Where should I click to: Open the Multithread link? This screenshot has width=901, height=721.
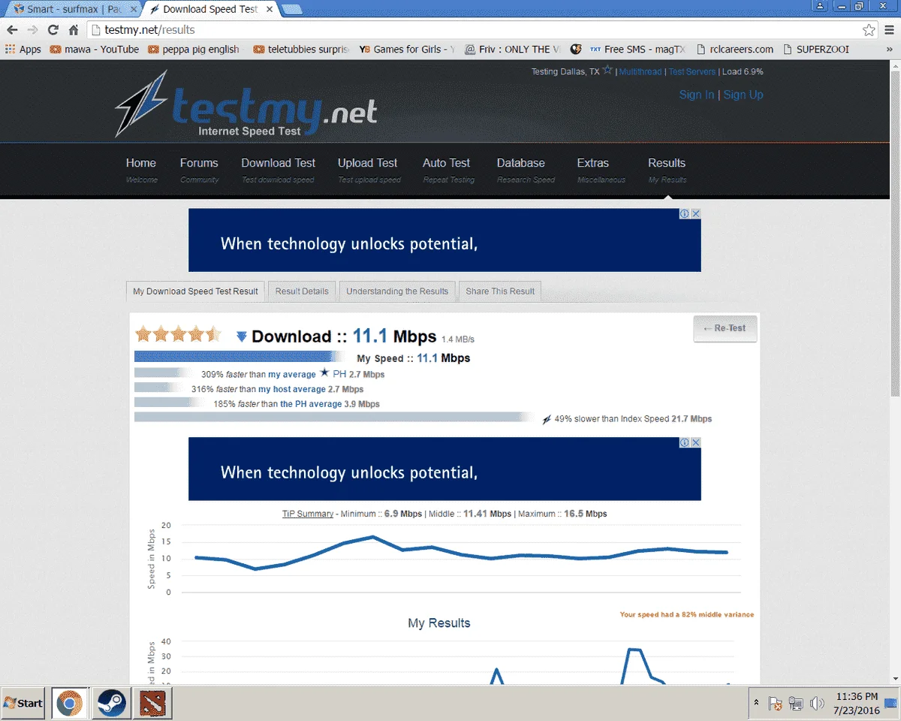(640, 72)
